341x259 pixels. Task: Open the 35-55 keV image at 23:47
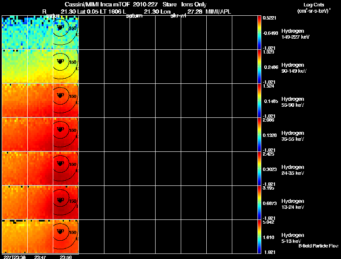coord(40,134)
